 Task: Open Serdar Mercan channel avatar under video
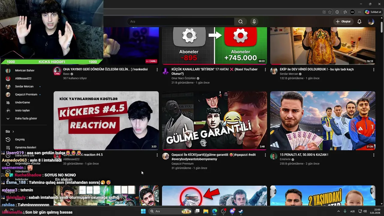(x=274, y=71)
